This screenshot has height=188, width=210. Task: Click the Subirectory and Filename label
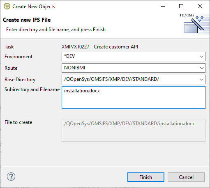click(x=32, y=89)
